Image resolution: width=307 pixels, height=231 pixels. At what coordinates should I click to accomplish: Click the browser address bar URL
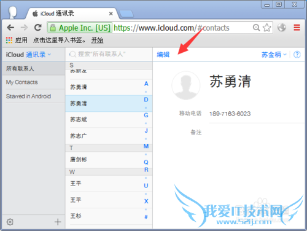(x=171, y=28)
